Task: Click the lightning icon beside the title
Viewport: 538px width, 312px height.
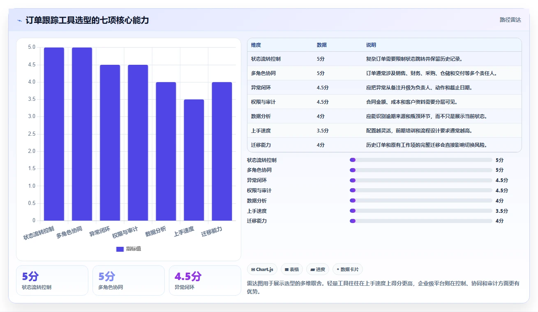Action: click(19, 20)
